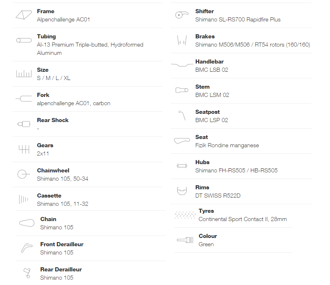Click the Brakes caliper icon

(x=182, y=40)
